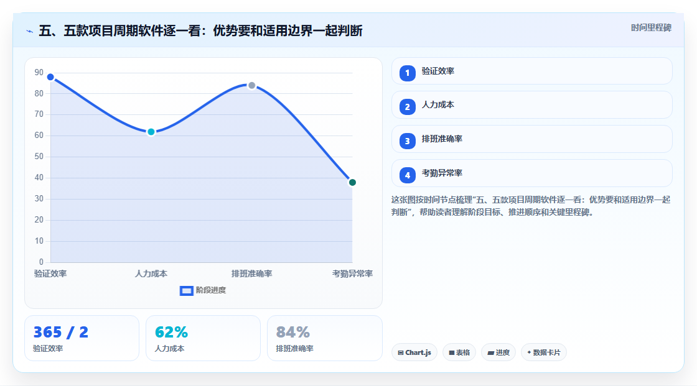Open the 考勤异常率 list item

click(x=531, y=173)
